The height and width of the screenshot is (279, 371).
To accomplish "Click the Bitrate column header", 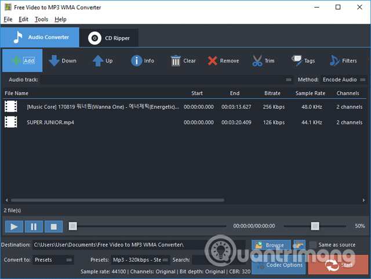I will 272,93.
